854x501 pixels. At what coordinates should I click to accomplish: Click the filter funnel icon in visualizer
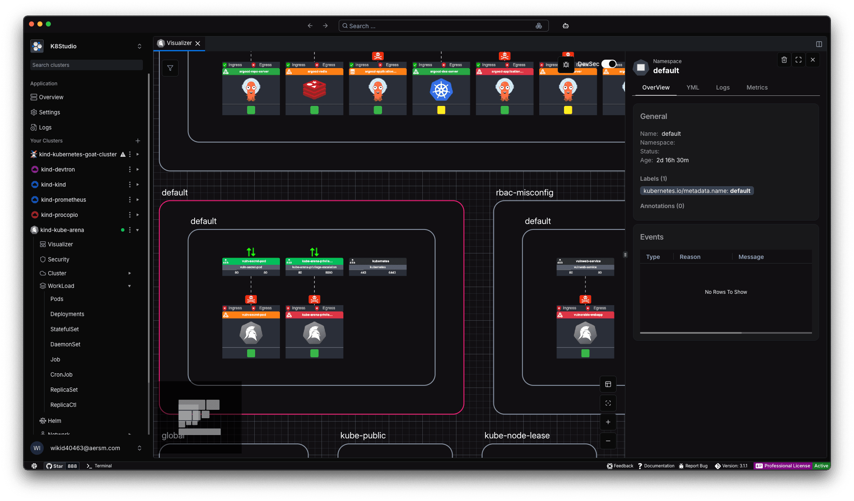[170, 68]
